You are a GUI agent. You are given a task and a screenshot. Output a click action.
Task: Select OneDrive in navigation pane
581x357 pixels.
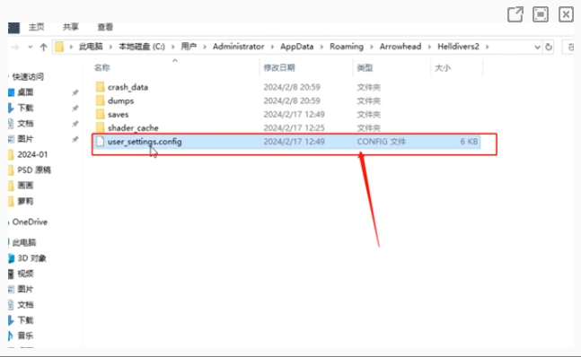pos(30,222)
